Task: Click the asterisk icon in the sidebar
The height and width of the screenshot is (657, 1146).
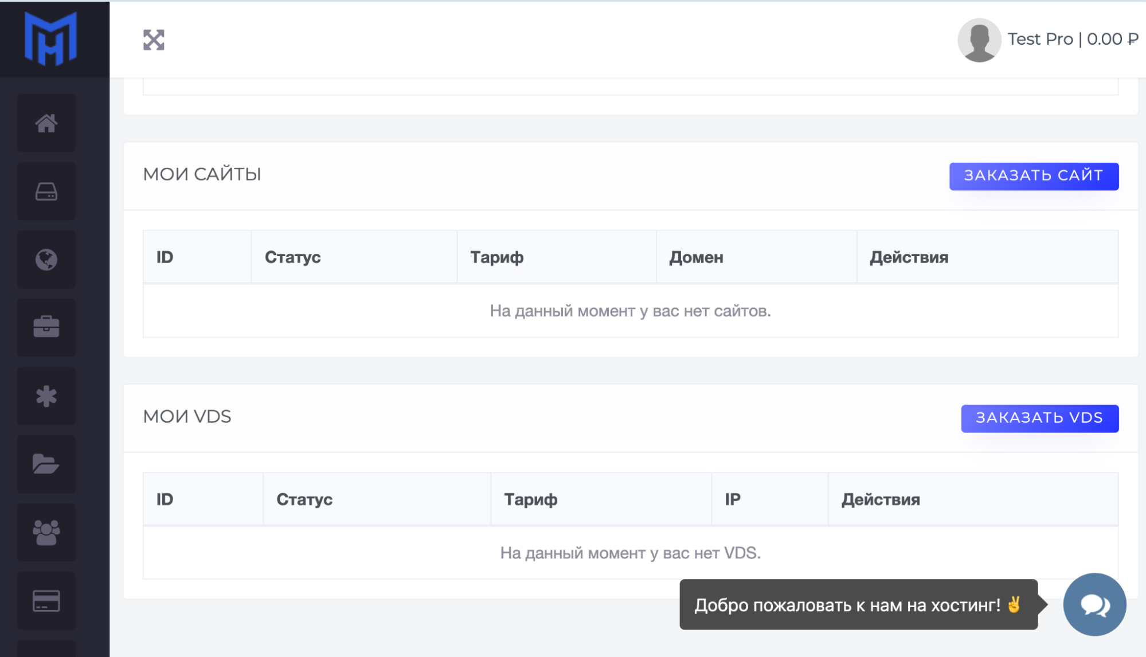Action: (46, 396)
